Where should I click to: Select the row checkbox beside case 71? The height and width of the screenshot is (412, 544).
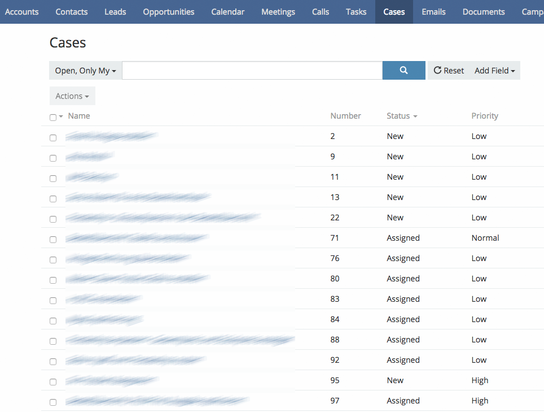[53, 239]
